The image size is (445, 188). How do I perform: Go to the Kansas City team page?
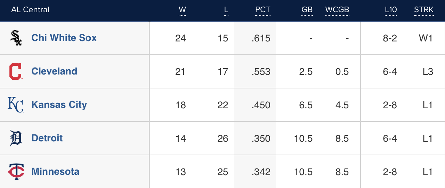pyautogui.click(x=59, y=105)
